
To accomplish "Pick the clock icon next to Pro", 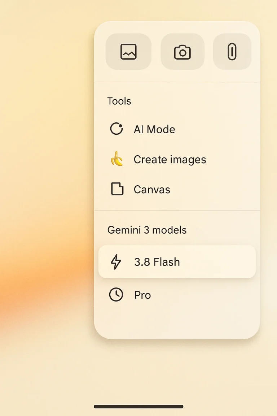I will tap(116, 295).
